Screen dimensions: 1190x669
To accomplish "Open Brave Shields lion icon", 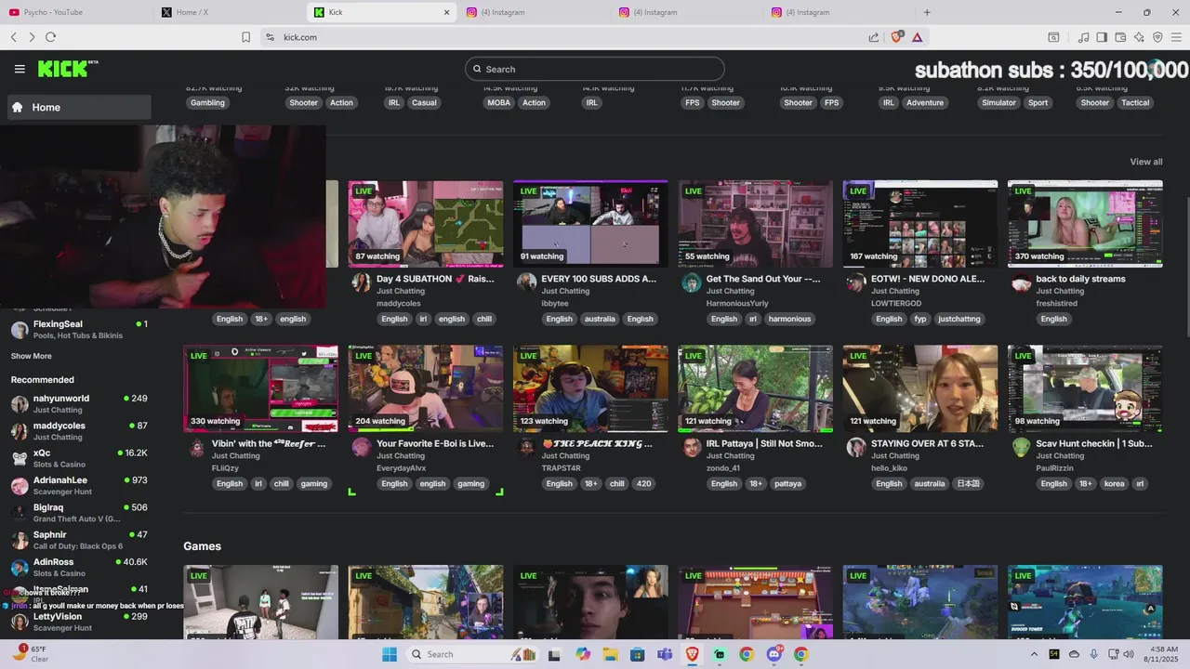I will pyautogui.click(x=897, y=37).
